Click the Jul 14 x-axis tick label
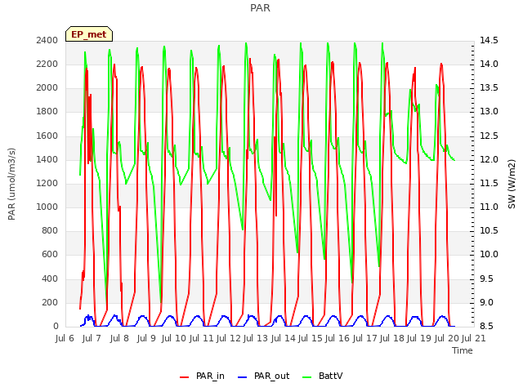The height and width of the screenshot is (392, 523). coord(284,339)
